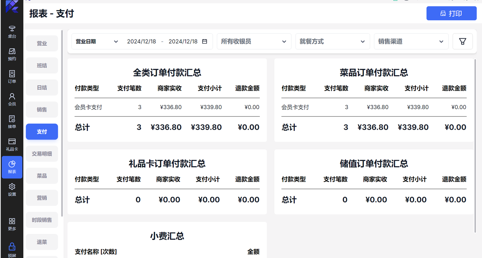Switch to the 营销 report tab
The width and height of the screenshot is (482, 258).
(42, 198)
